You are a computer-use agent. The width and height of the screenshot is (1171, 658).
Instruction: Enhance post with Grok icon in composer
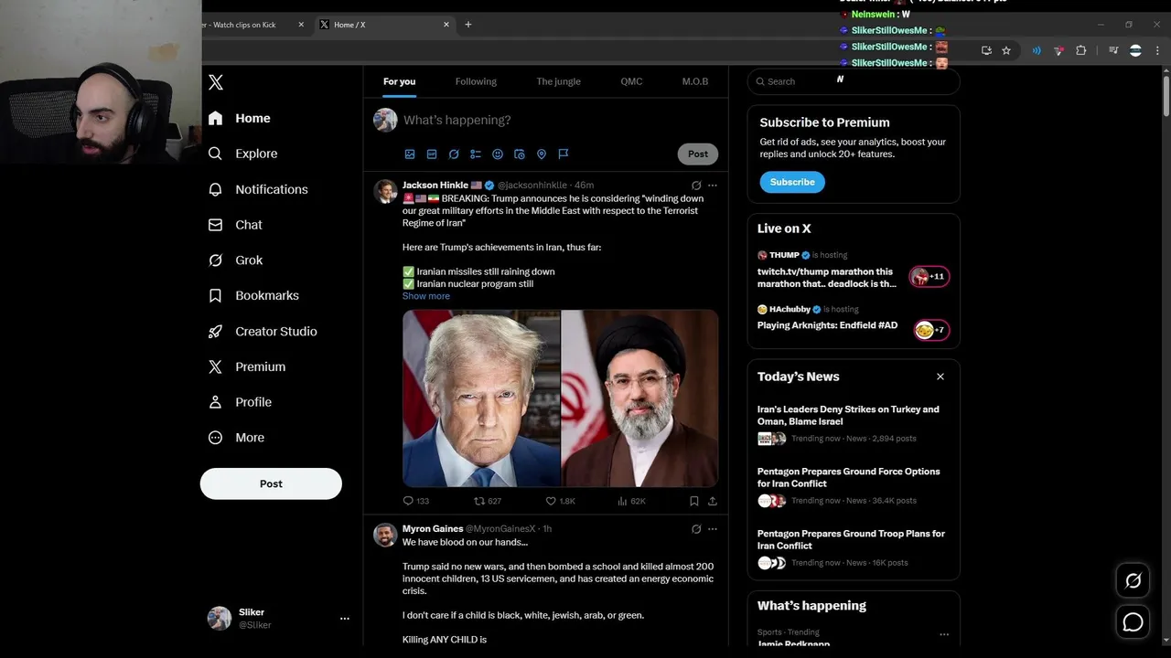tap(454, 154)
